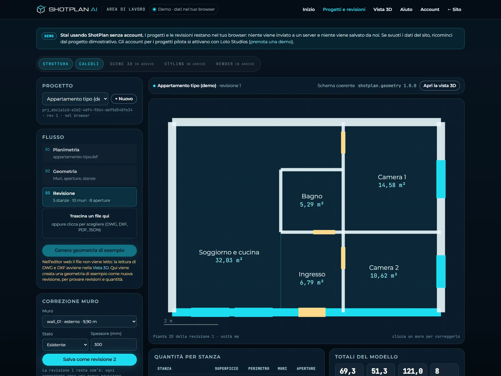Select the 02 Geometria flow step

coord(90,175)
